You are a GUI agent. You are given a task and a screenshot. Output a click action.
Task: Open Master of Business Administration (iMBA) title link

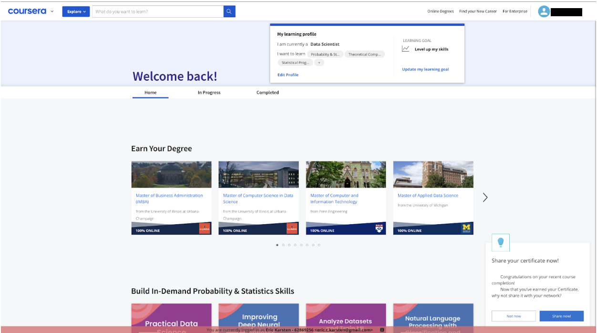tap(169, 198)
